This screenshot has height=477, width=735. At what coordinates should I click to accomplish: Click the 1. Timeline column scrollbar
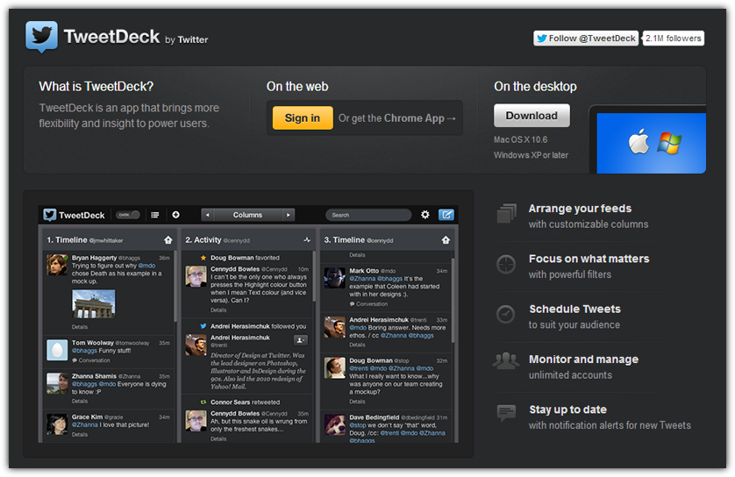(175, 286)
